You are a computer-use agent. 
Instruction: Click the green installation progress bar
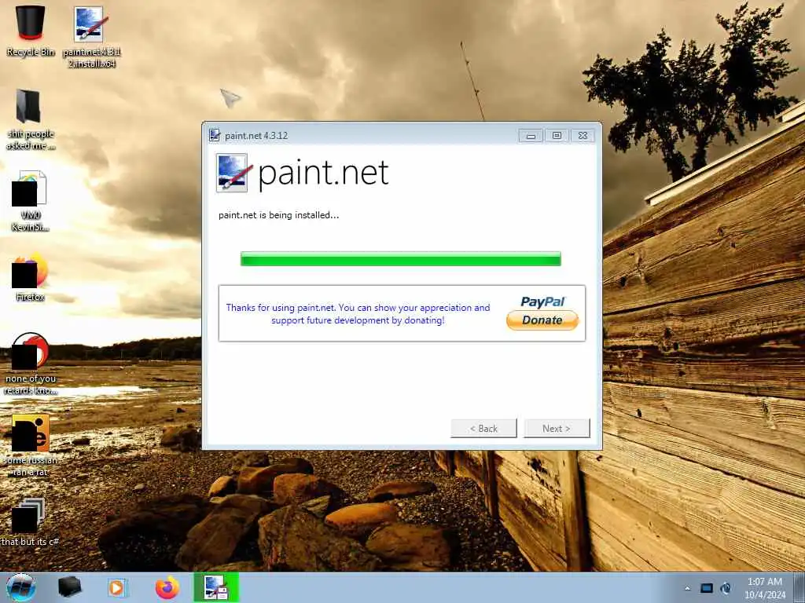click(400, 259)
